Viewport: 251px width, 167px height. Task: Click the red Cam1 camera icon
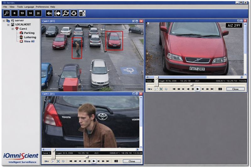[17, 29]
